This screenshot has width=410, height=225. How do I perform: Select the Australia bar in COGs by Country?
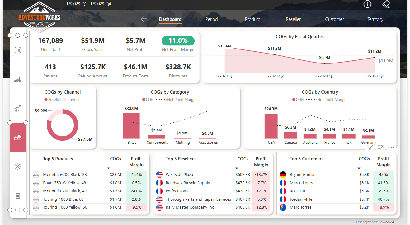click(x=310, y=137)
